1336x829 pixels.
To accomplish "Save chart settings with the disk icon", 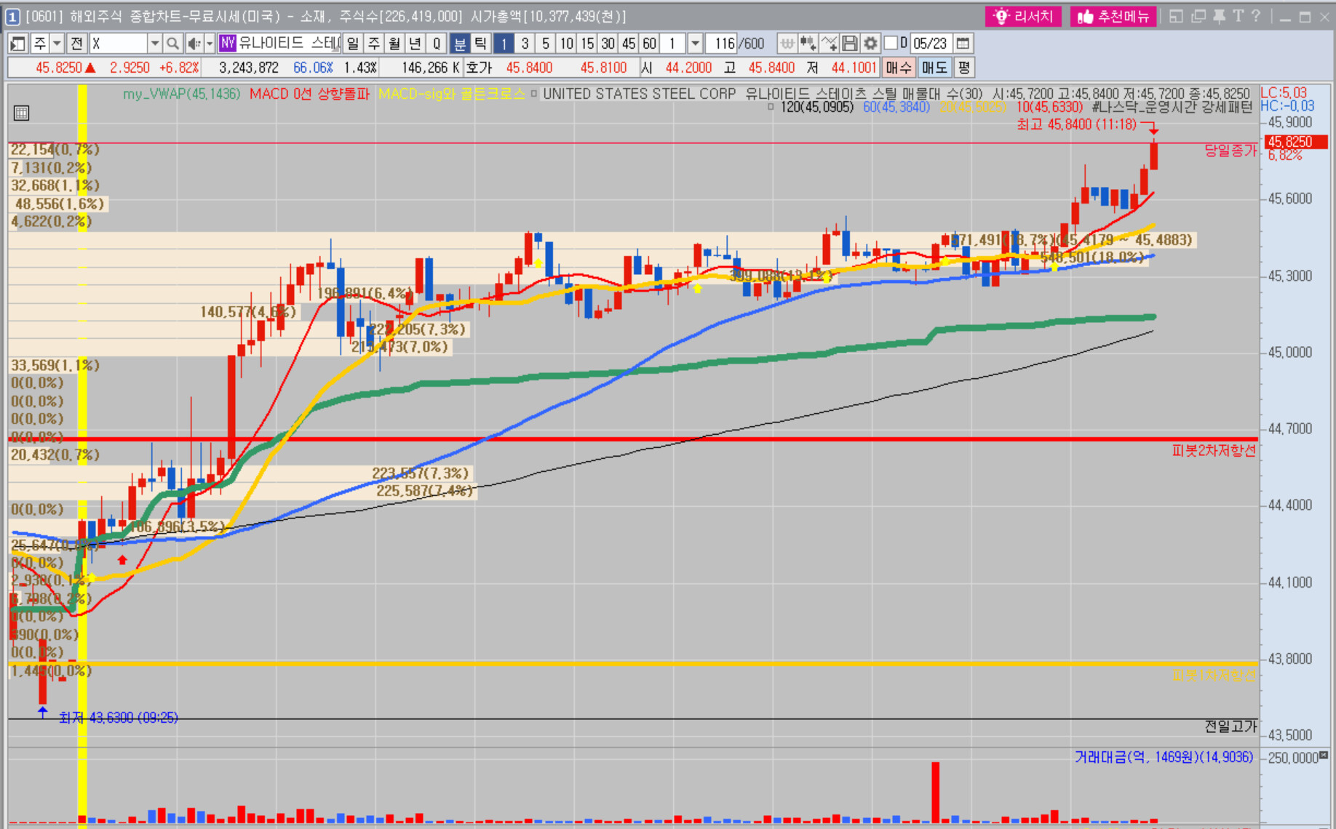I will [x=849, y=44].
